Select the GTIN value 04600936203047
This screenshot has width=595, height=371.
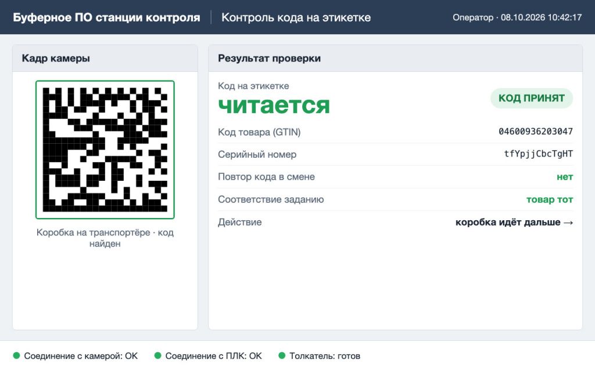pos(535,132)
